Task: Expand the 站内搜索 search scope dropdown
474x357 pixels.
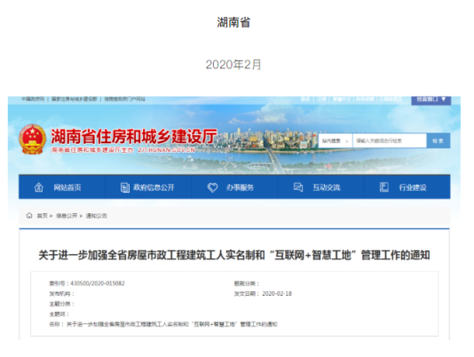Action: pyautogui.click(x=336, y=140)
